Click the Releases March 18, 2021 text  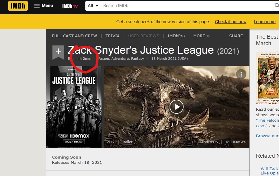point(77,163)
